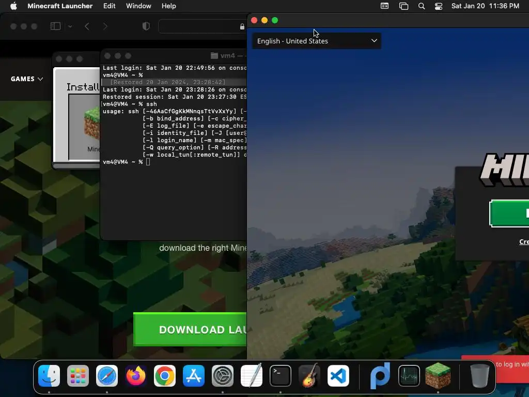The width and height of the screenshot is (529, 397).
Task: Click the Create account link in launcher
Action: (x=524, y=242)
